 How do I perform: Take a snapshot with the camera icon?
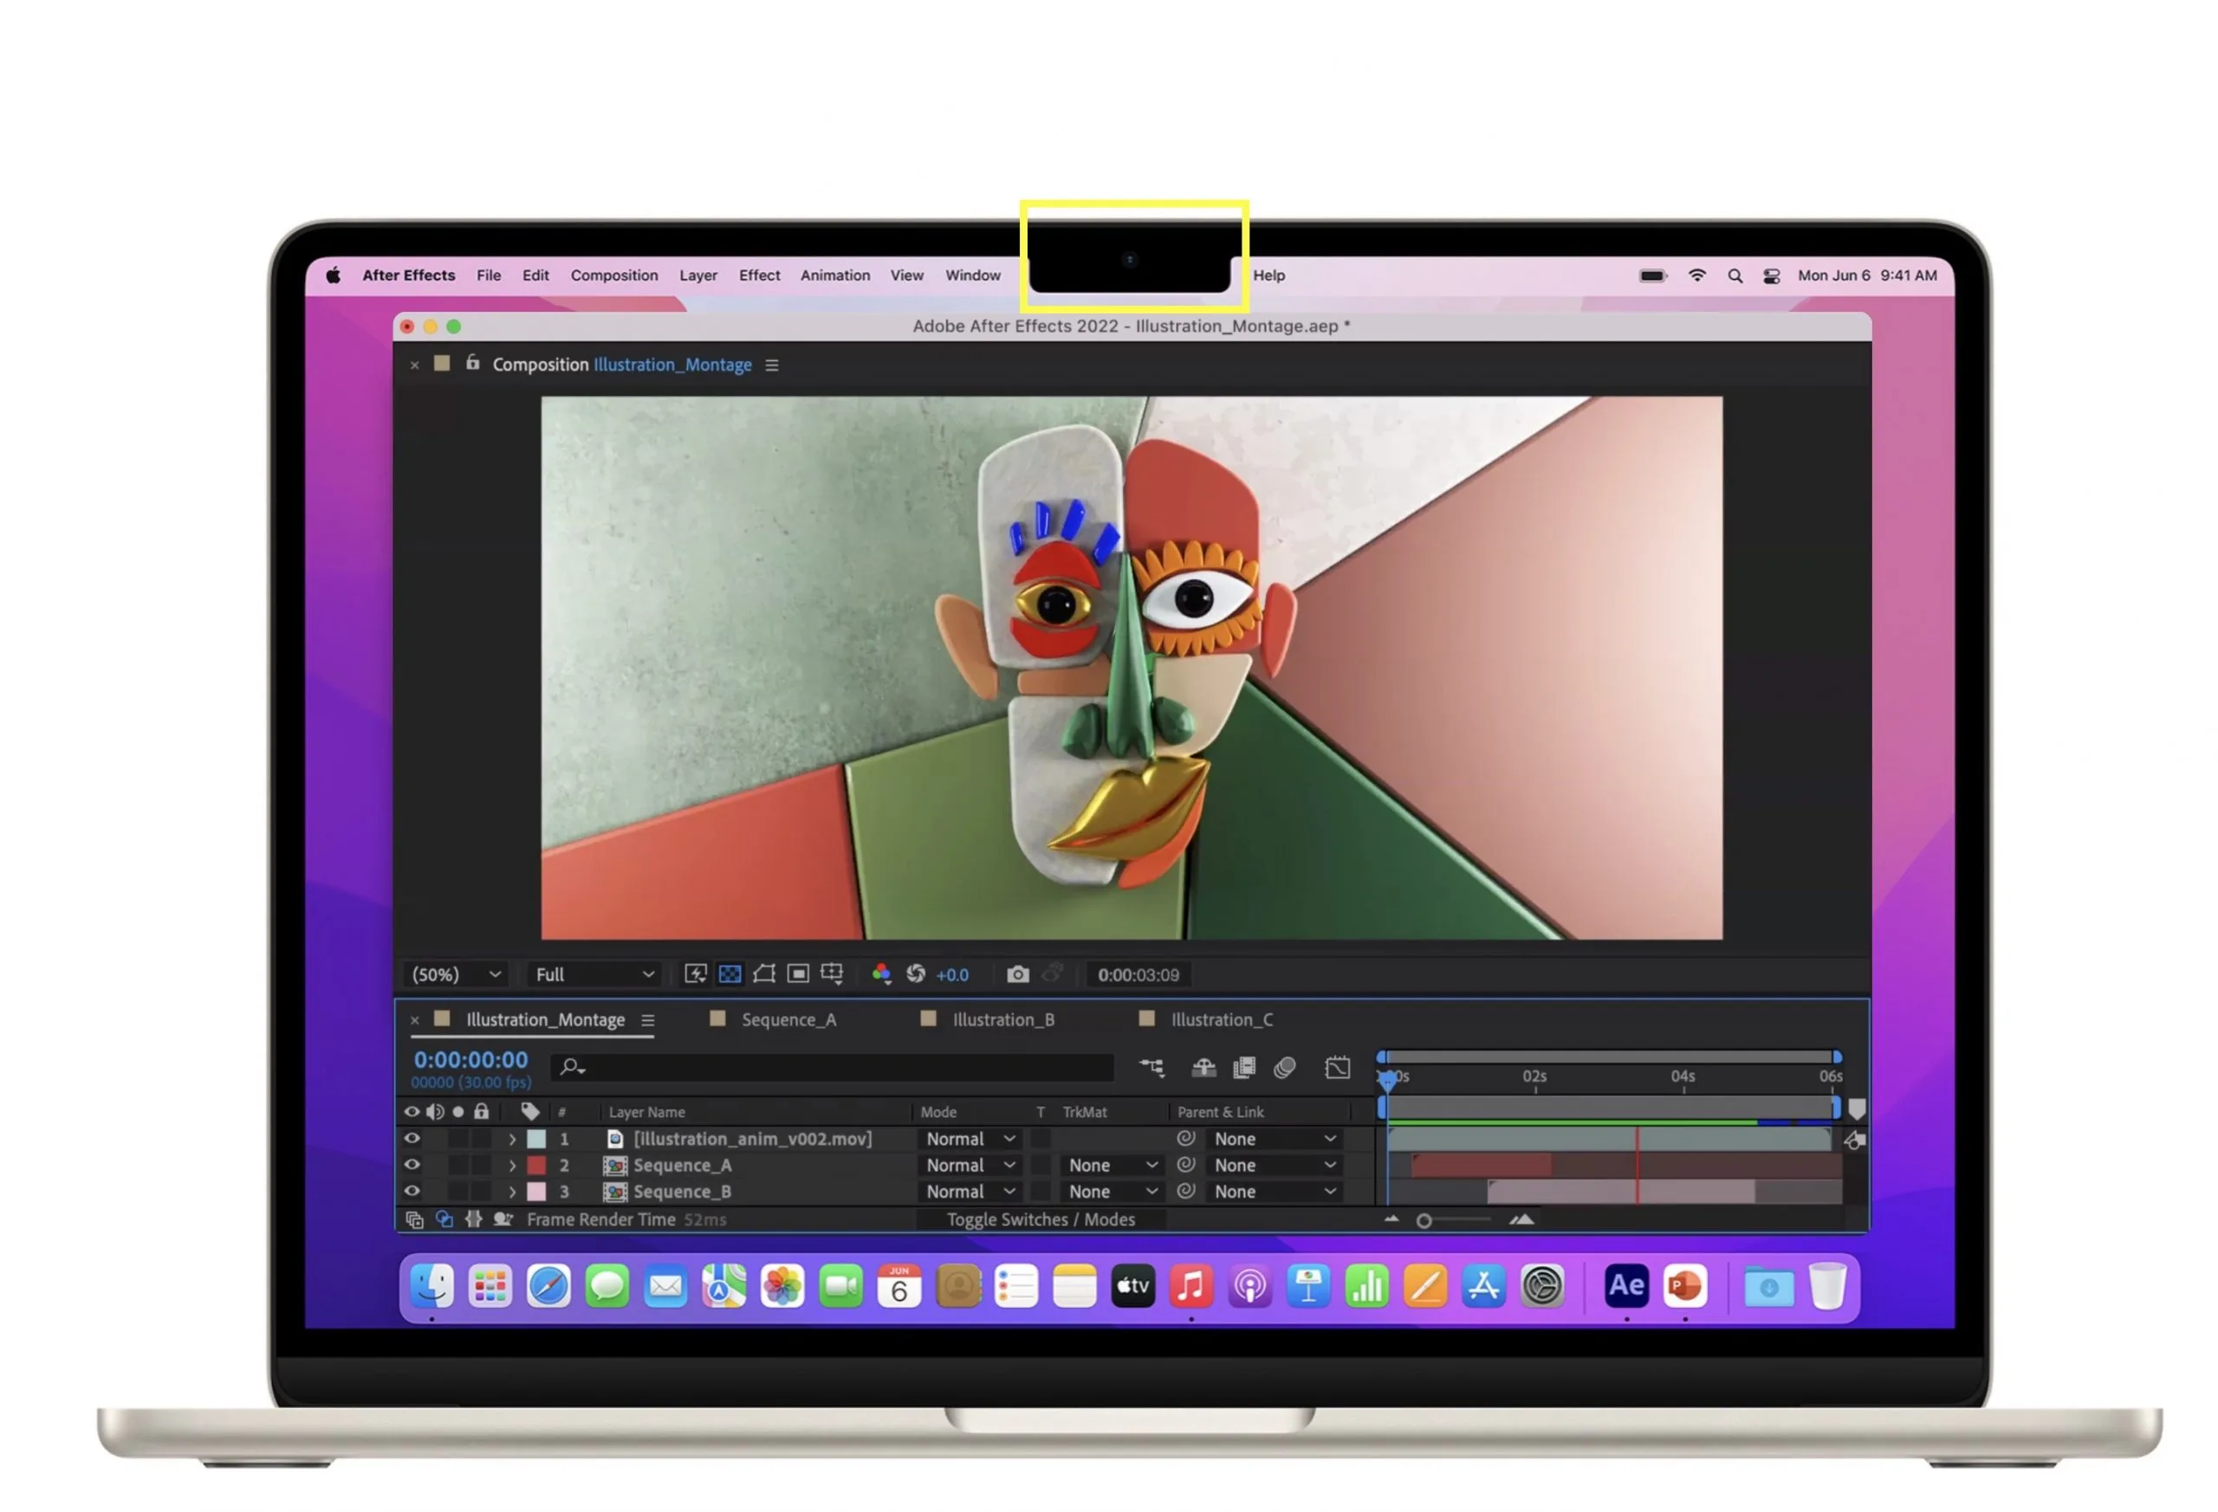click(x=1017, y=974)
